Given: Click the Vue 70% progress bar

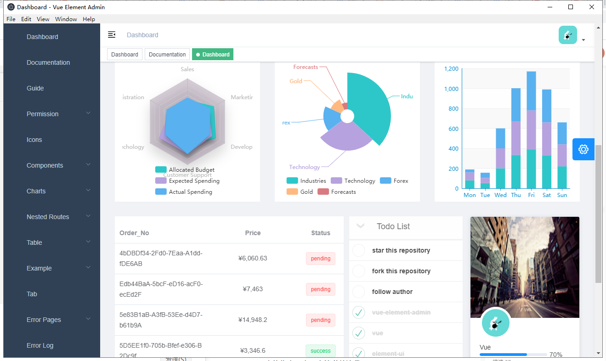Looking at the screenshot, I should pos(513,355).
